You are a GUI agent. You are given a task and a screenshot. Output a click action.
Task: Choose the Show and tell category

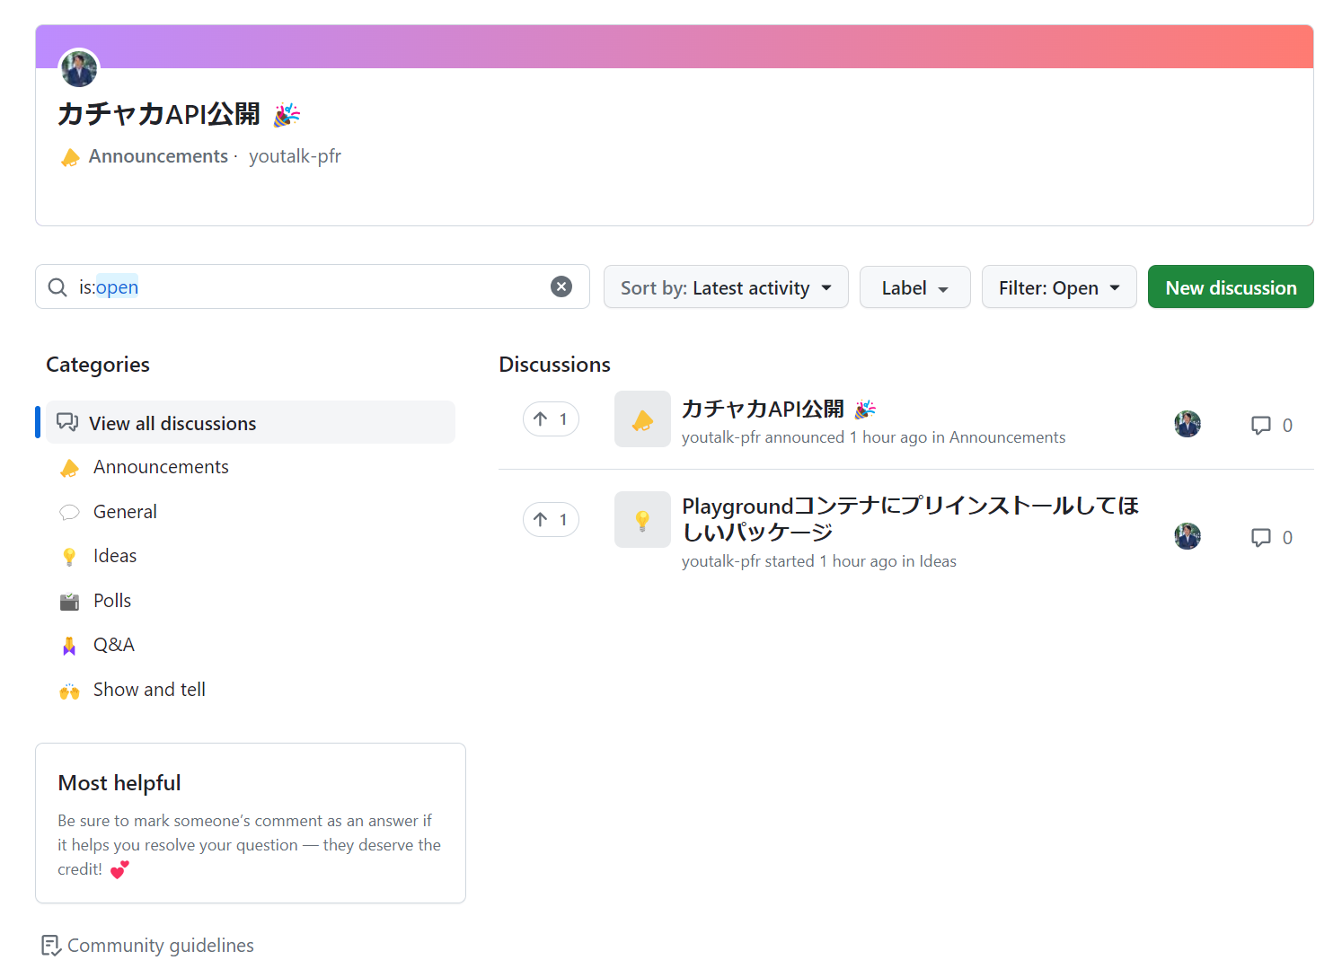(149, 690)
